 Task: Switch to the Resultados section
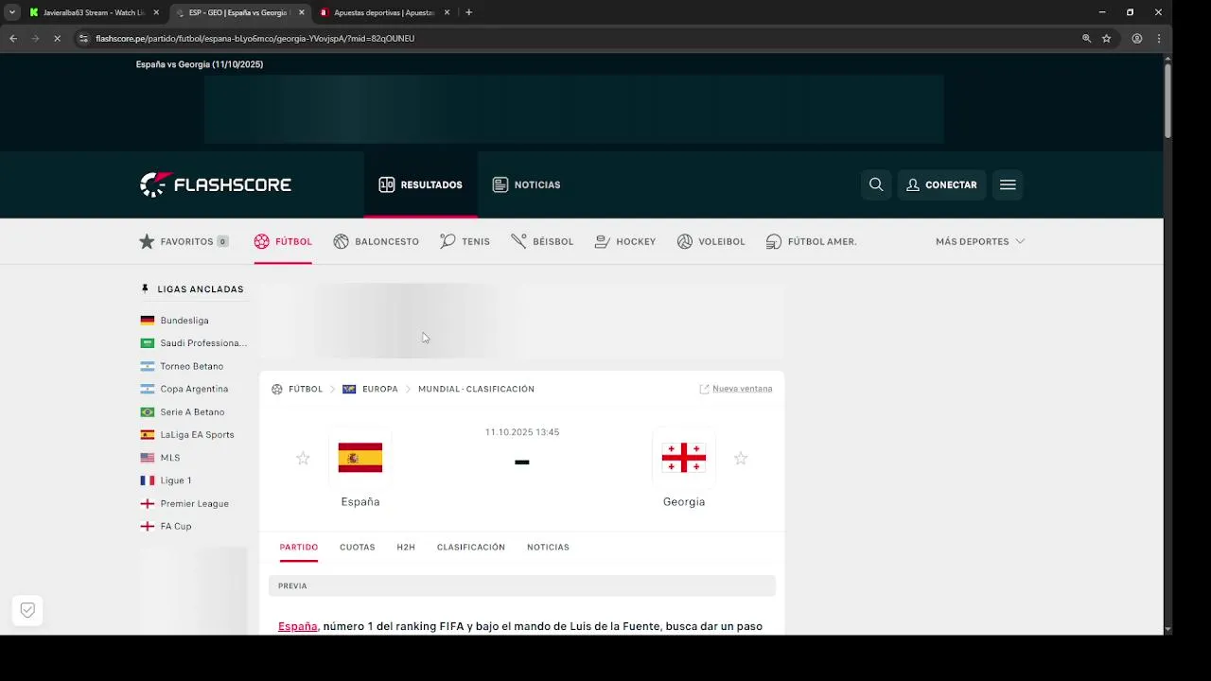point(420,184)
